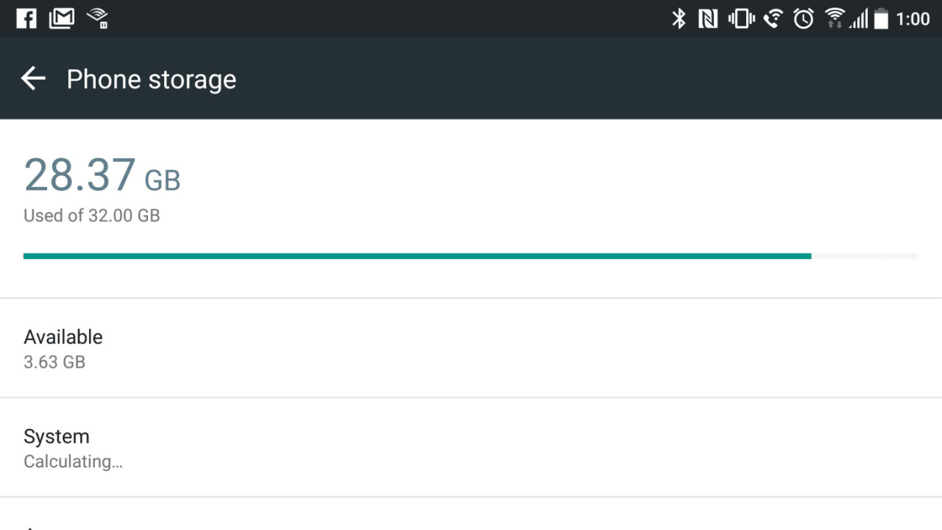Tap the vibrate mode status icon
This screenshot has height=530, width=942.
point(741,18)
